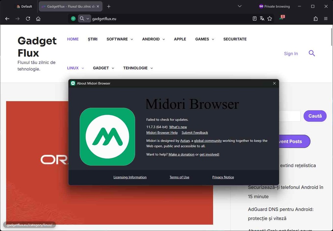Open the AdGuard DNS pentru Android post
This screenshot has height=231, width=333.
[x=281, y=214]
